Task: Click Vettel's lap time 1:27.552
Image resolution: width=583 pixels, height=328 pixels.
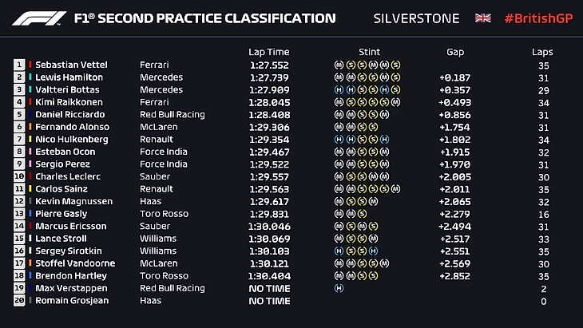Action: pos(268,65)
